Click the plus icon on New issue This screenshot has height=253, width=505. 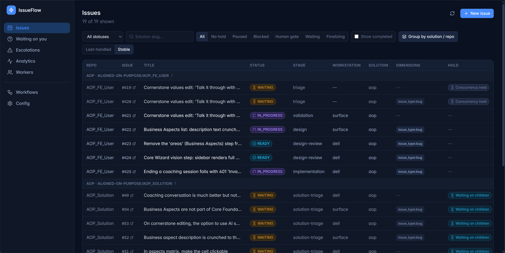[x=466, y=13]
